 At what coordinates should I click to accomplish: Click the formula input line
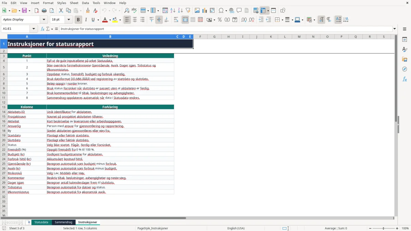pos(226,29)
